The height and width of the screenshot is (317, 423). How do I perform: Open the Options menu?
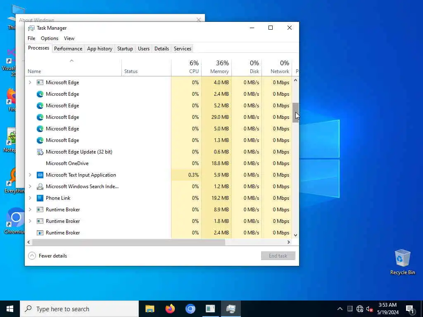(50, 38)
